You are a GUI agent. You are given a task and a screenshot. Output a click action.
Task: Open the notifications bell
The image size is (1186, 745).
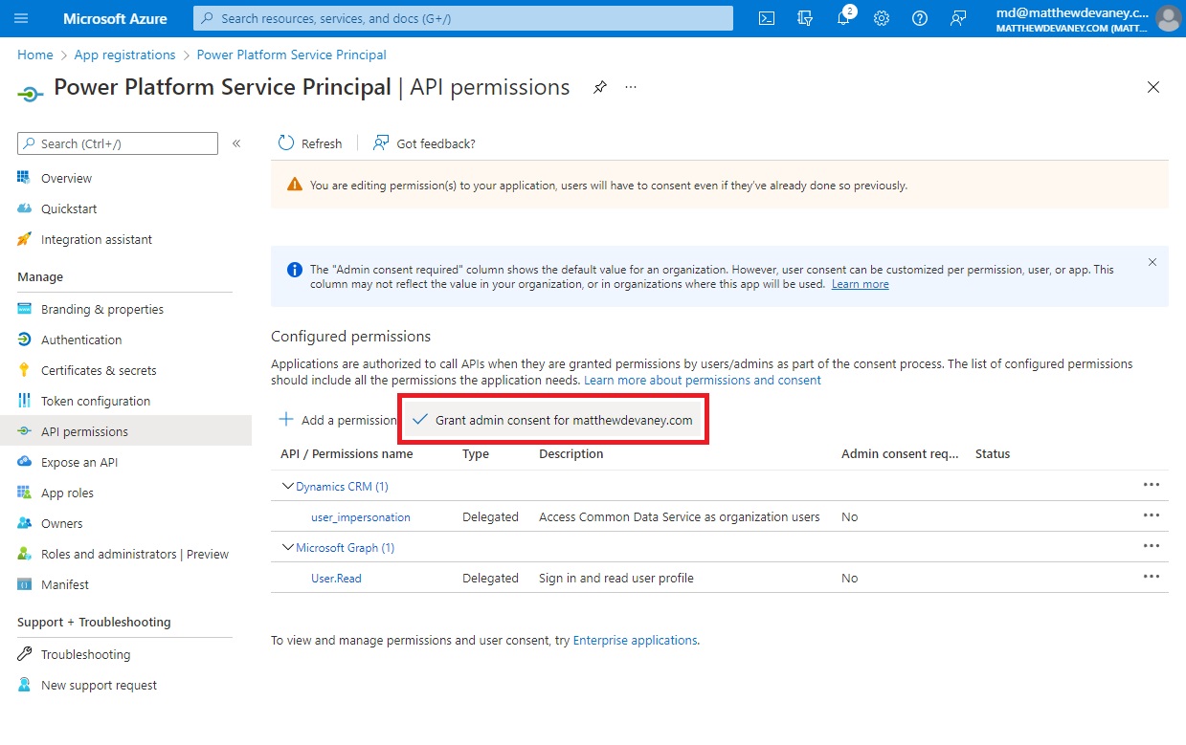click(x=843, y=18)
